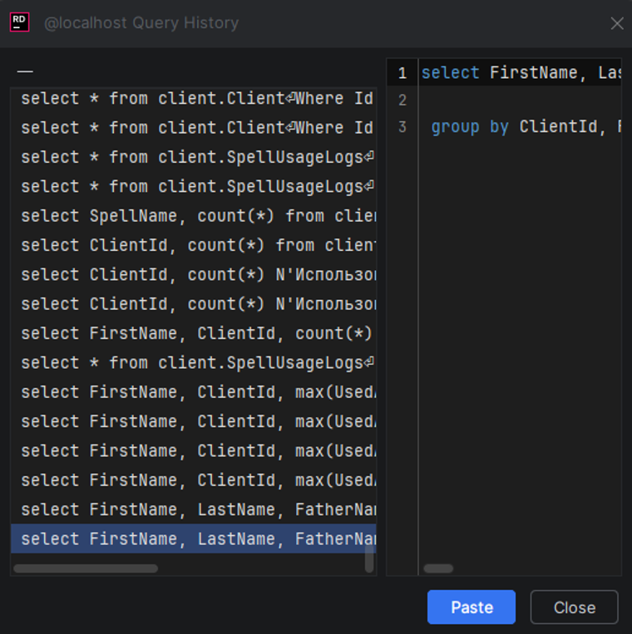The image size is (632, 634).
Task: Click the 'group by' keyword in preview
Action: 470,127
